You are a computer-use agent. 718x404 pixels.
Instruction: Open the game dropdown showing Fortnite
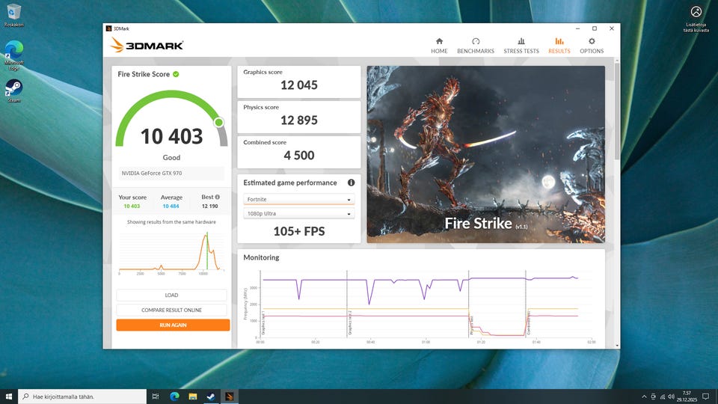pos(298,199)
